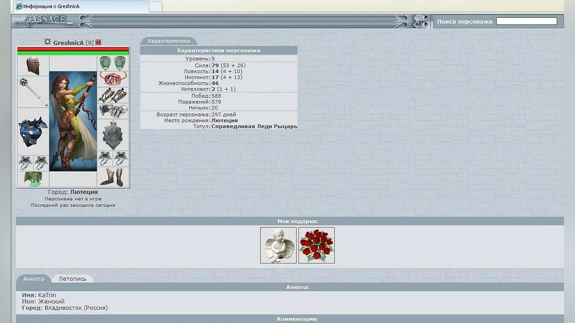575x323 pixels.
Task: Click the Персонажа нет в игре status
Action: point(73,199)
